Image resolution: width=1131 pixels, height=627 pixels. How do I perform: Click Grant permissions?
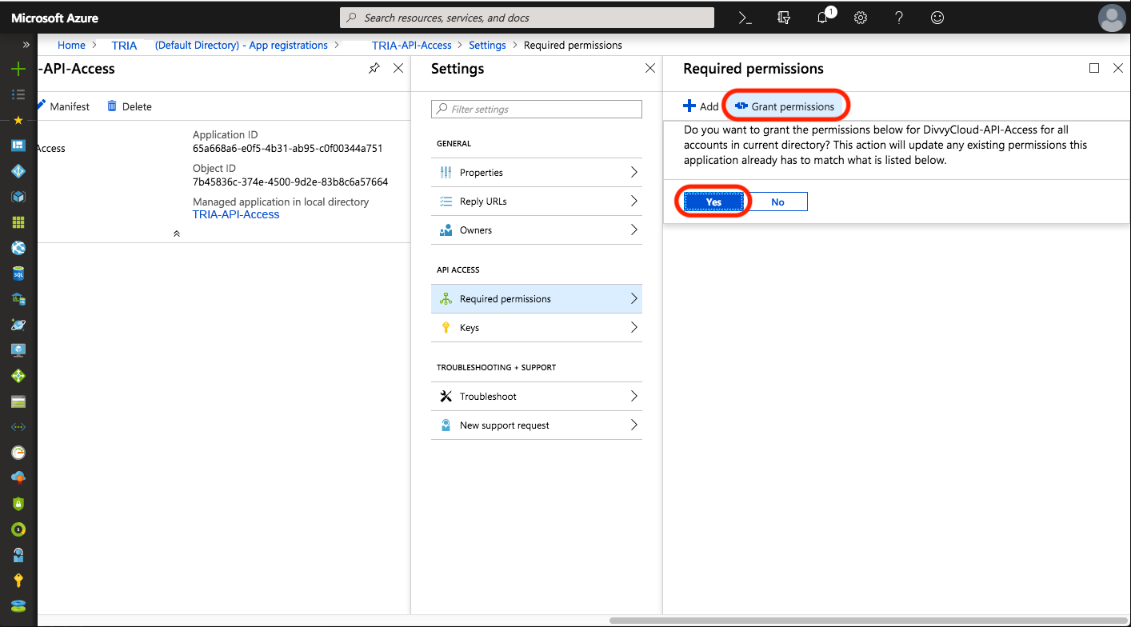point(785,106)
